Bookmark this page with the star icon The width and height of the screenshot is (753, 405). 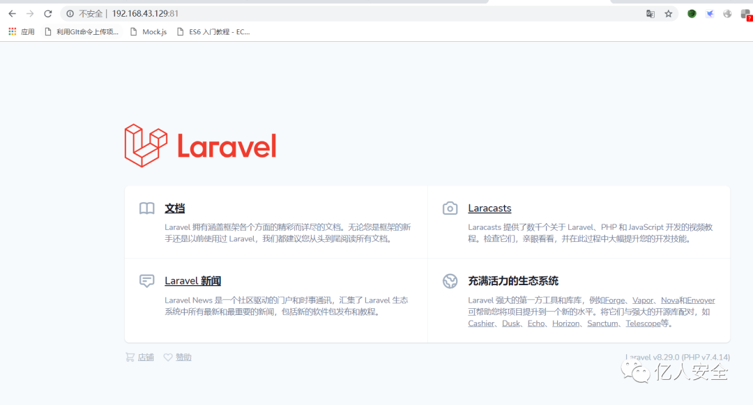coord(669,14)
